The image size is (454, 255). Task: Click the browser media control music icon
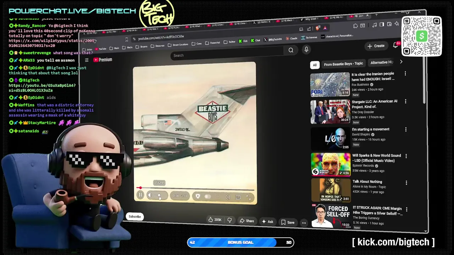[x=375, y=25]
